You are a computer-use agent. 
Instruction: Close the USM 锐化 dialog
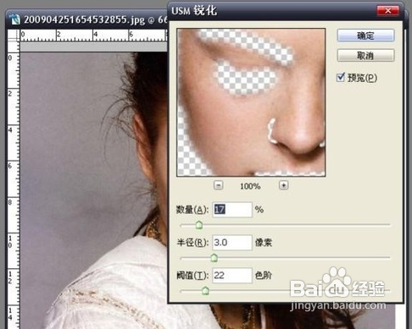(x=388, y=11)
